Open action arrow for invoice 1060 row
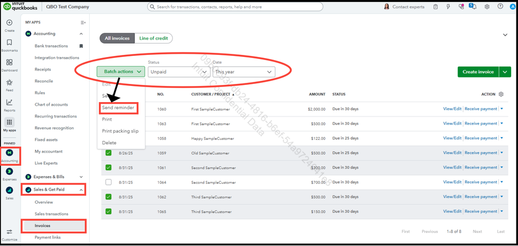The height and width of the screenshot is (246, 518). 501,109
